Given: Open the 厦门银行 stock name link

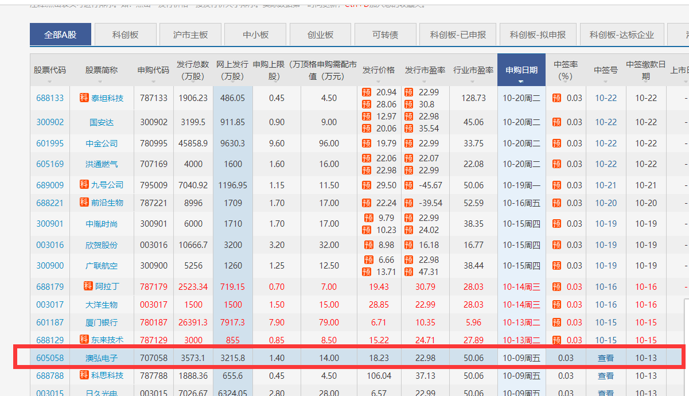Looking at the screenshot, I should 102,323.
